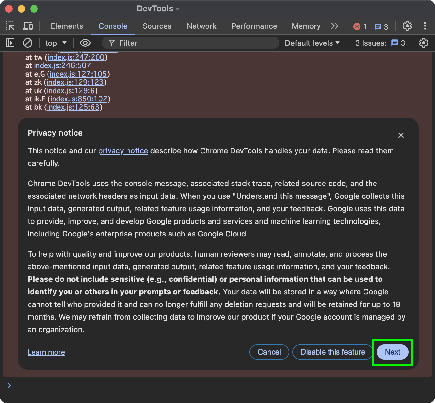Focus the console Filter input field
The image size is (435, 403).
click(x=190, y=43)
